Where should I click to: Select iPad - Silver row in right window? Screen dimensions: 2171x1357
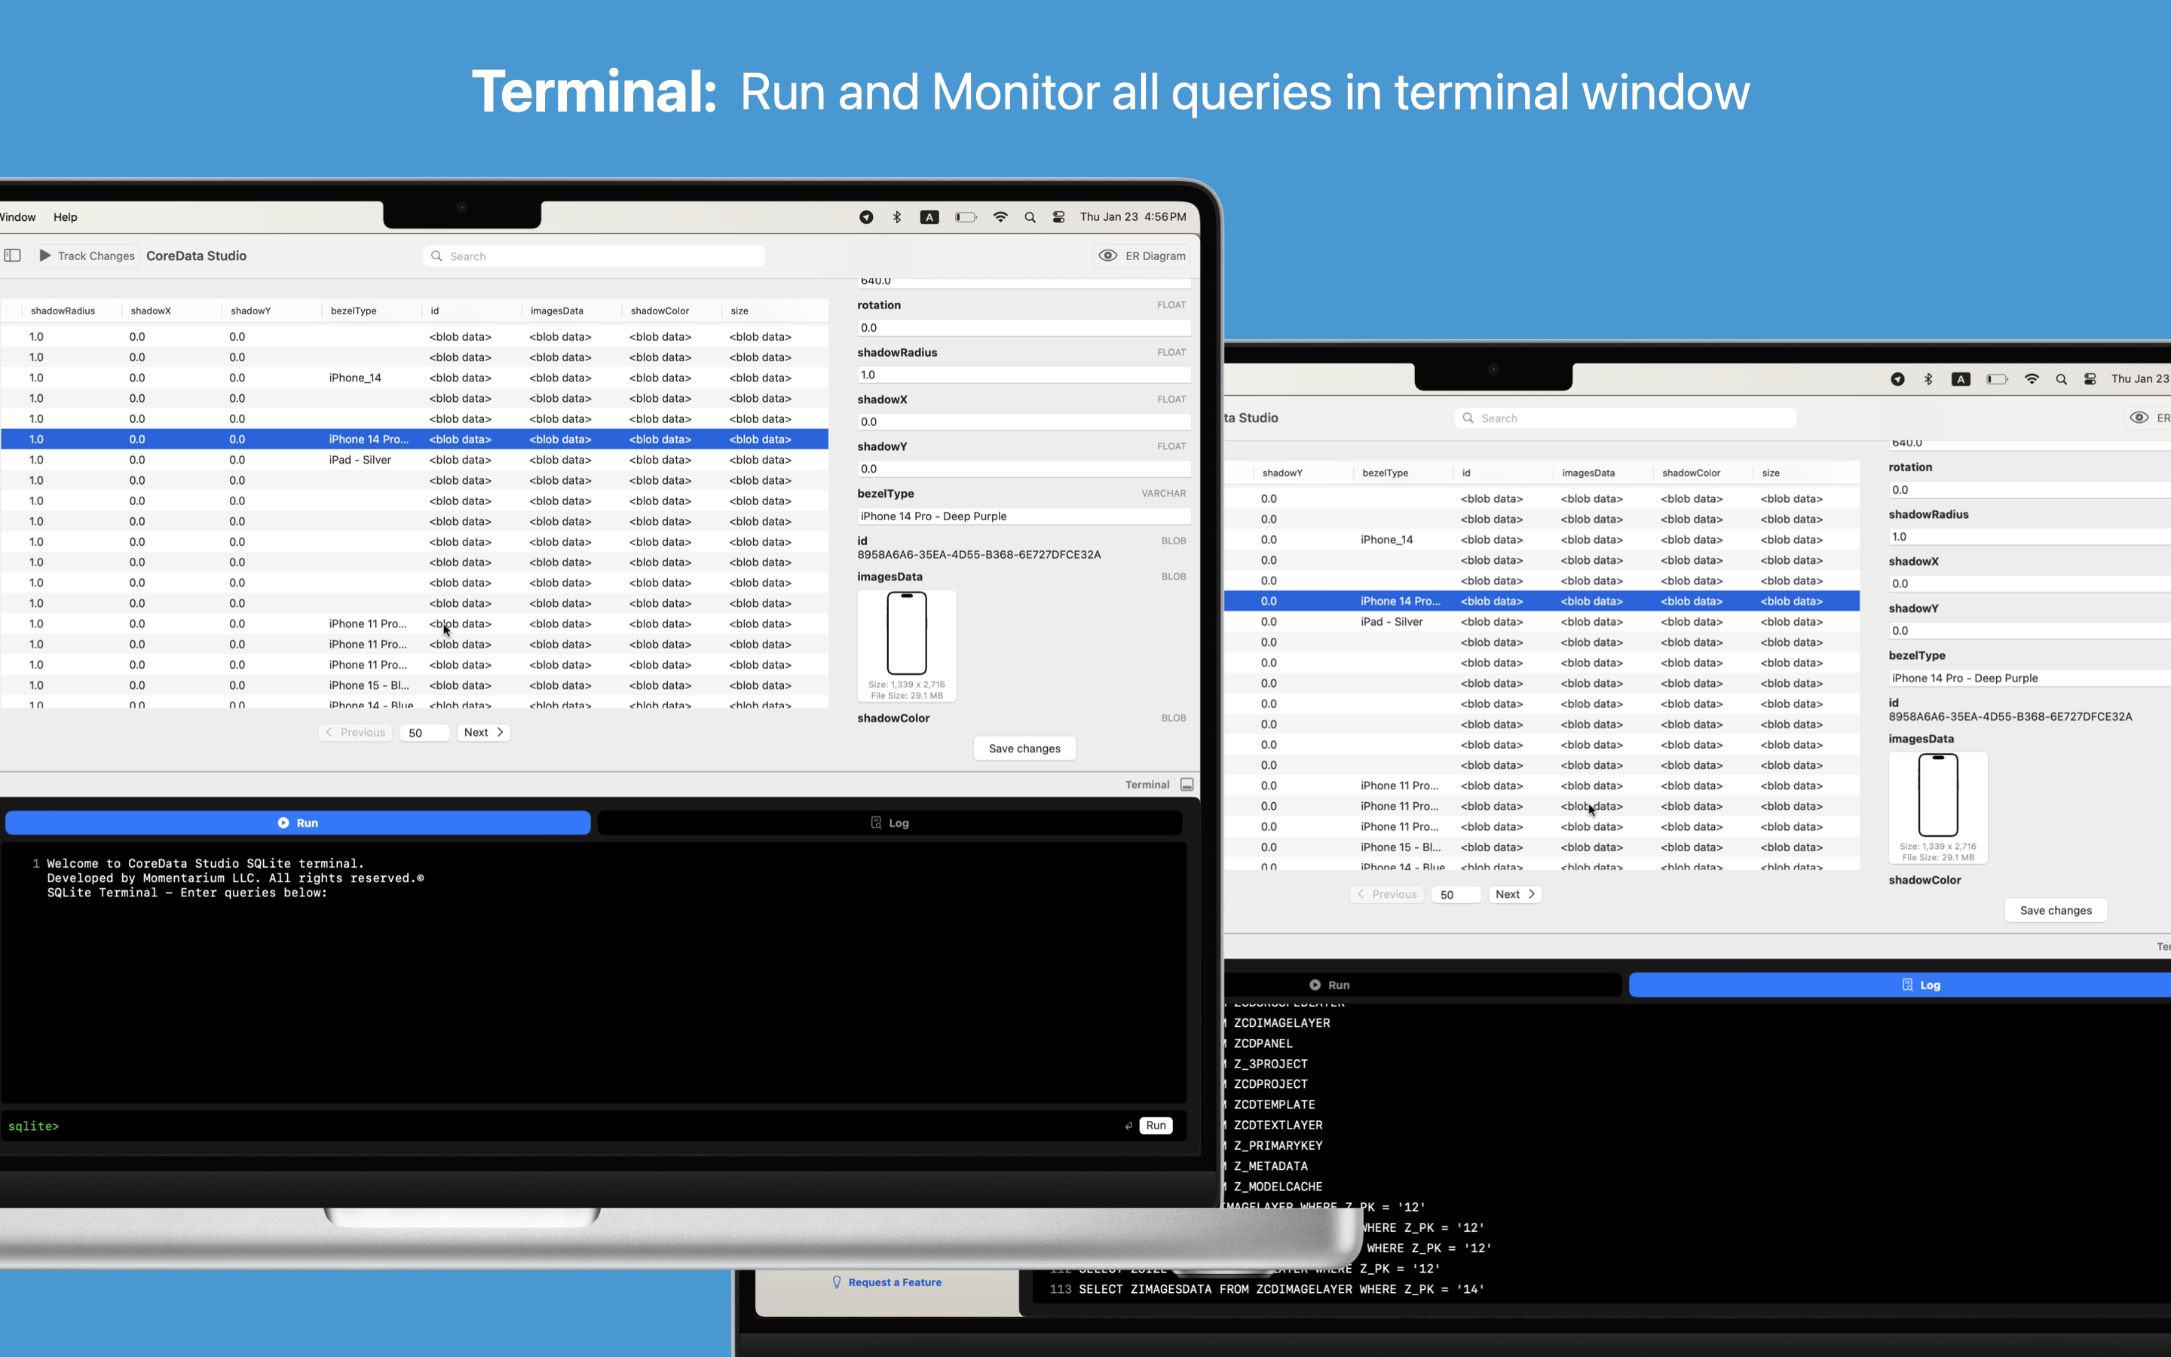click(1542, 622)
